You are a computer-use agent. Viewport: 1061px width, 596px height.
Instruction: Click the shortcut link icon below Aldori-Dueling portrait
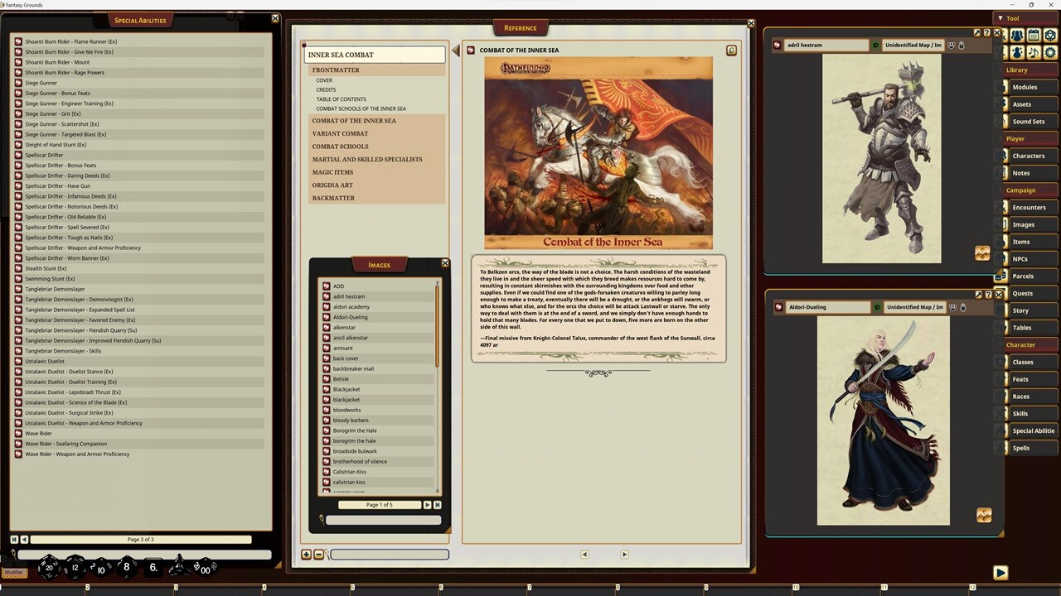pos(984,515)
